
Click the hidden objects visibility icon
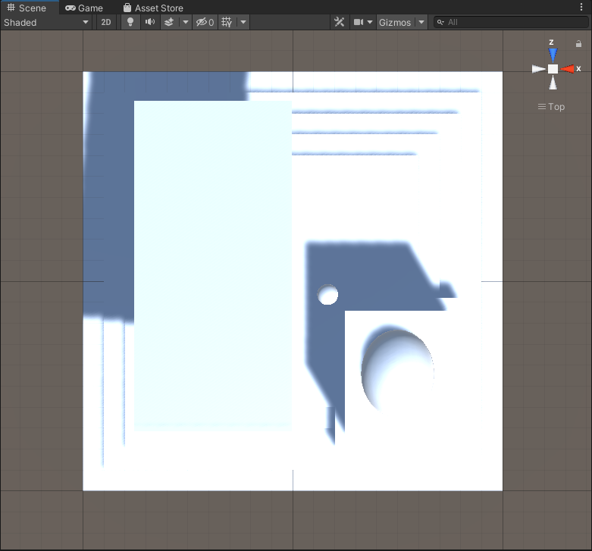[x=204, y=22]
